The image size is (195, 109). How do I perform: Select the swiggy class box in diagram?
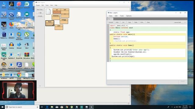click(x=64, y=21)
